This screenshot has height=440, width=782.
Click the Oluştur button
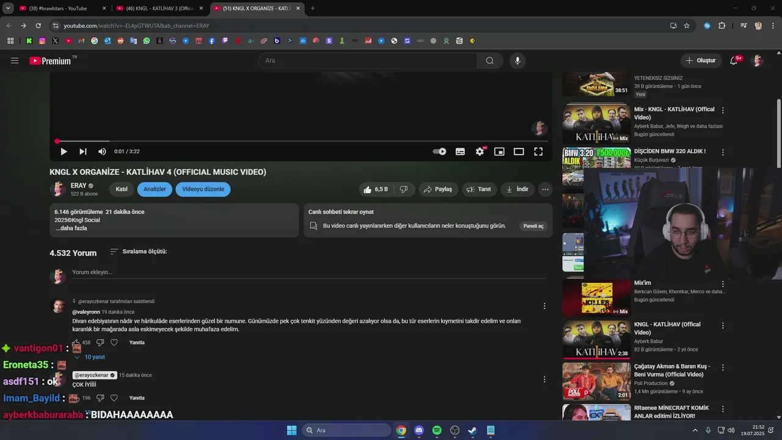[701, 61]
